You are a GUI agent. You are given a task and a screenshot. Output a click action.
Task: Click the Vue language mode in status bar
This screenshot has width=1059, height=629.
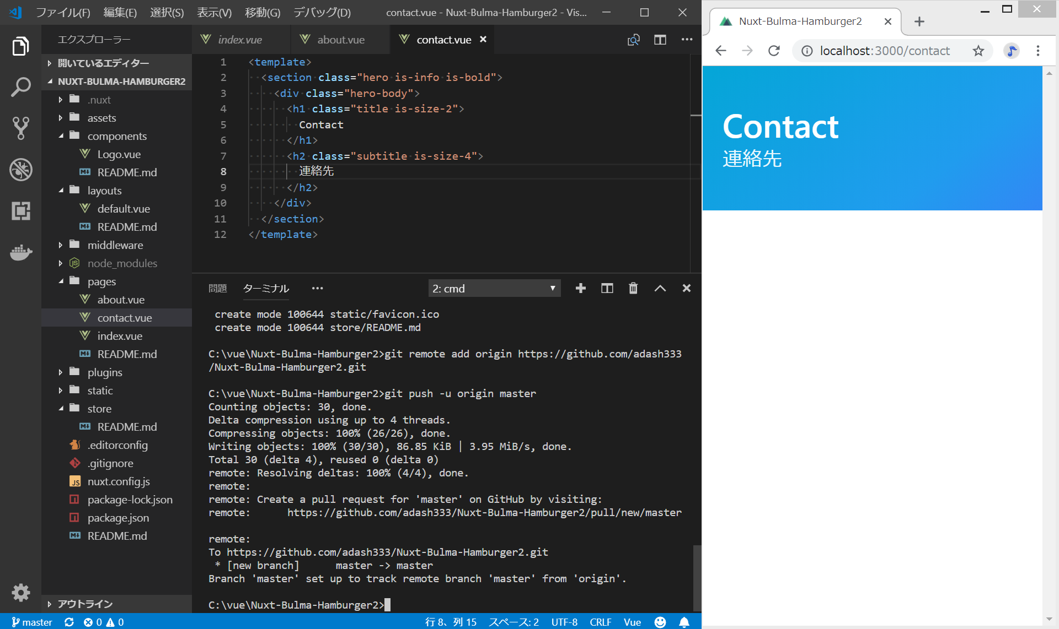pos(632,622)
